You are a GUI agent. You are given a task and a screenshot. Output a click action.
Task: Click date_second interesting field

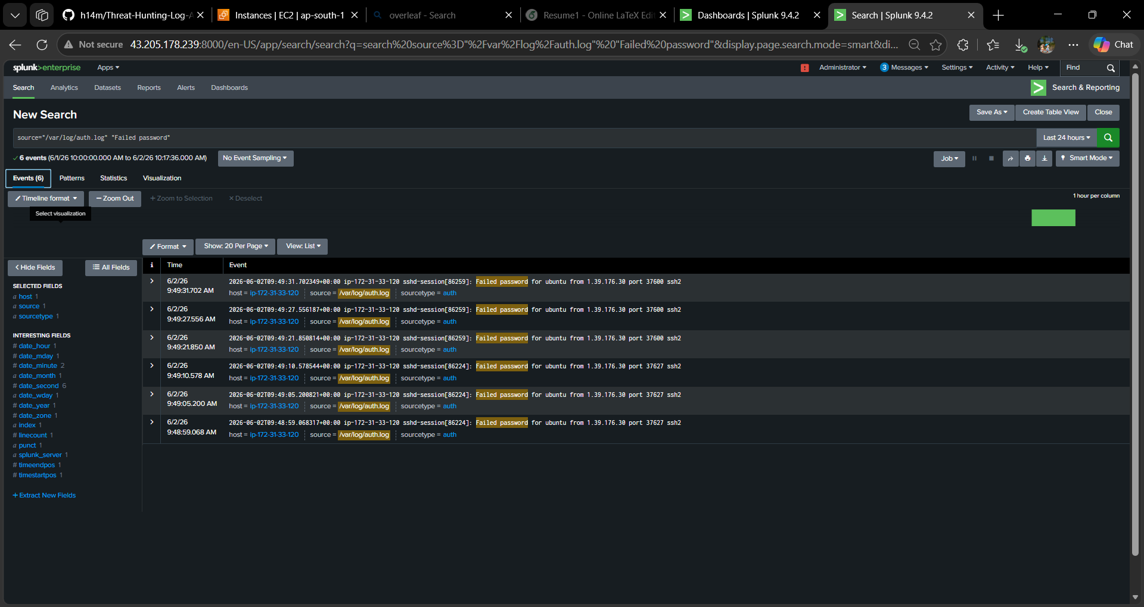[38, 386]
